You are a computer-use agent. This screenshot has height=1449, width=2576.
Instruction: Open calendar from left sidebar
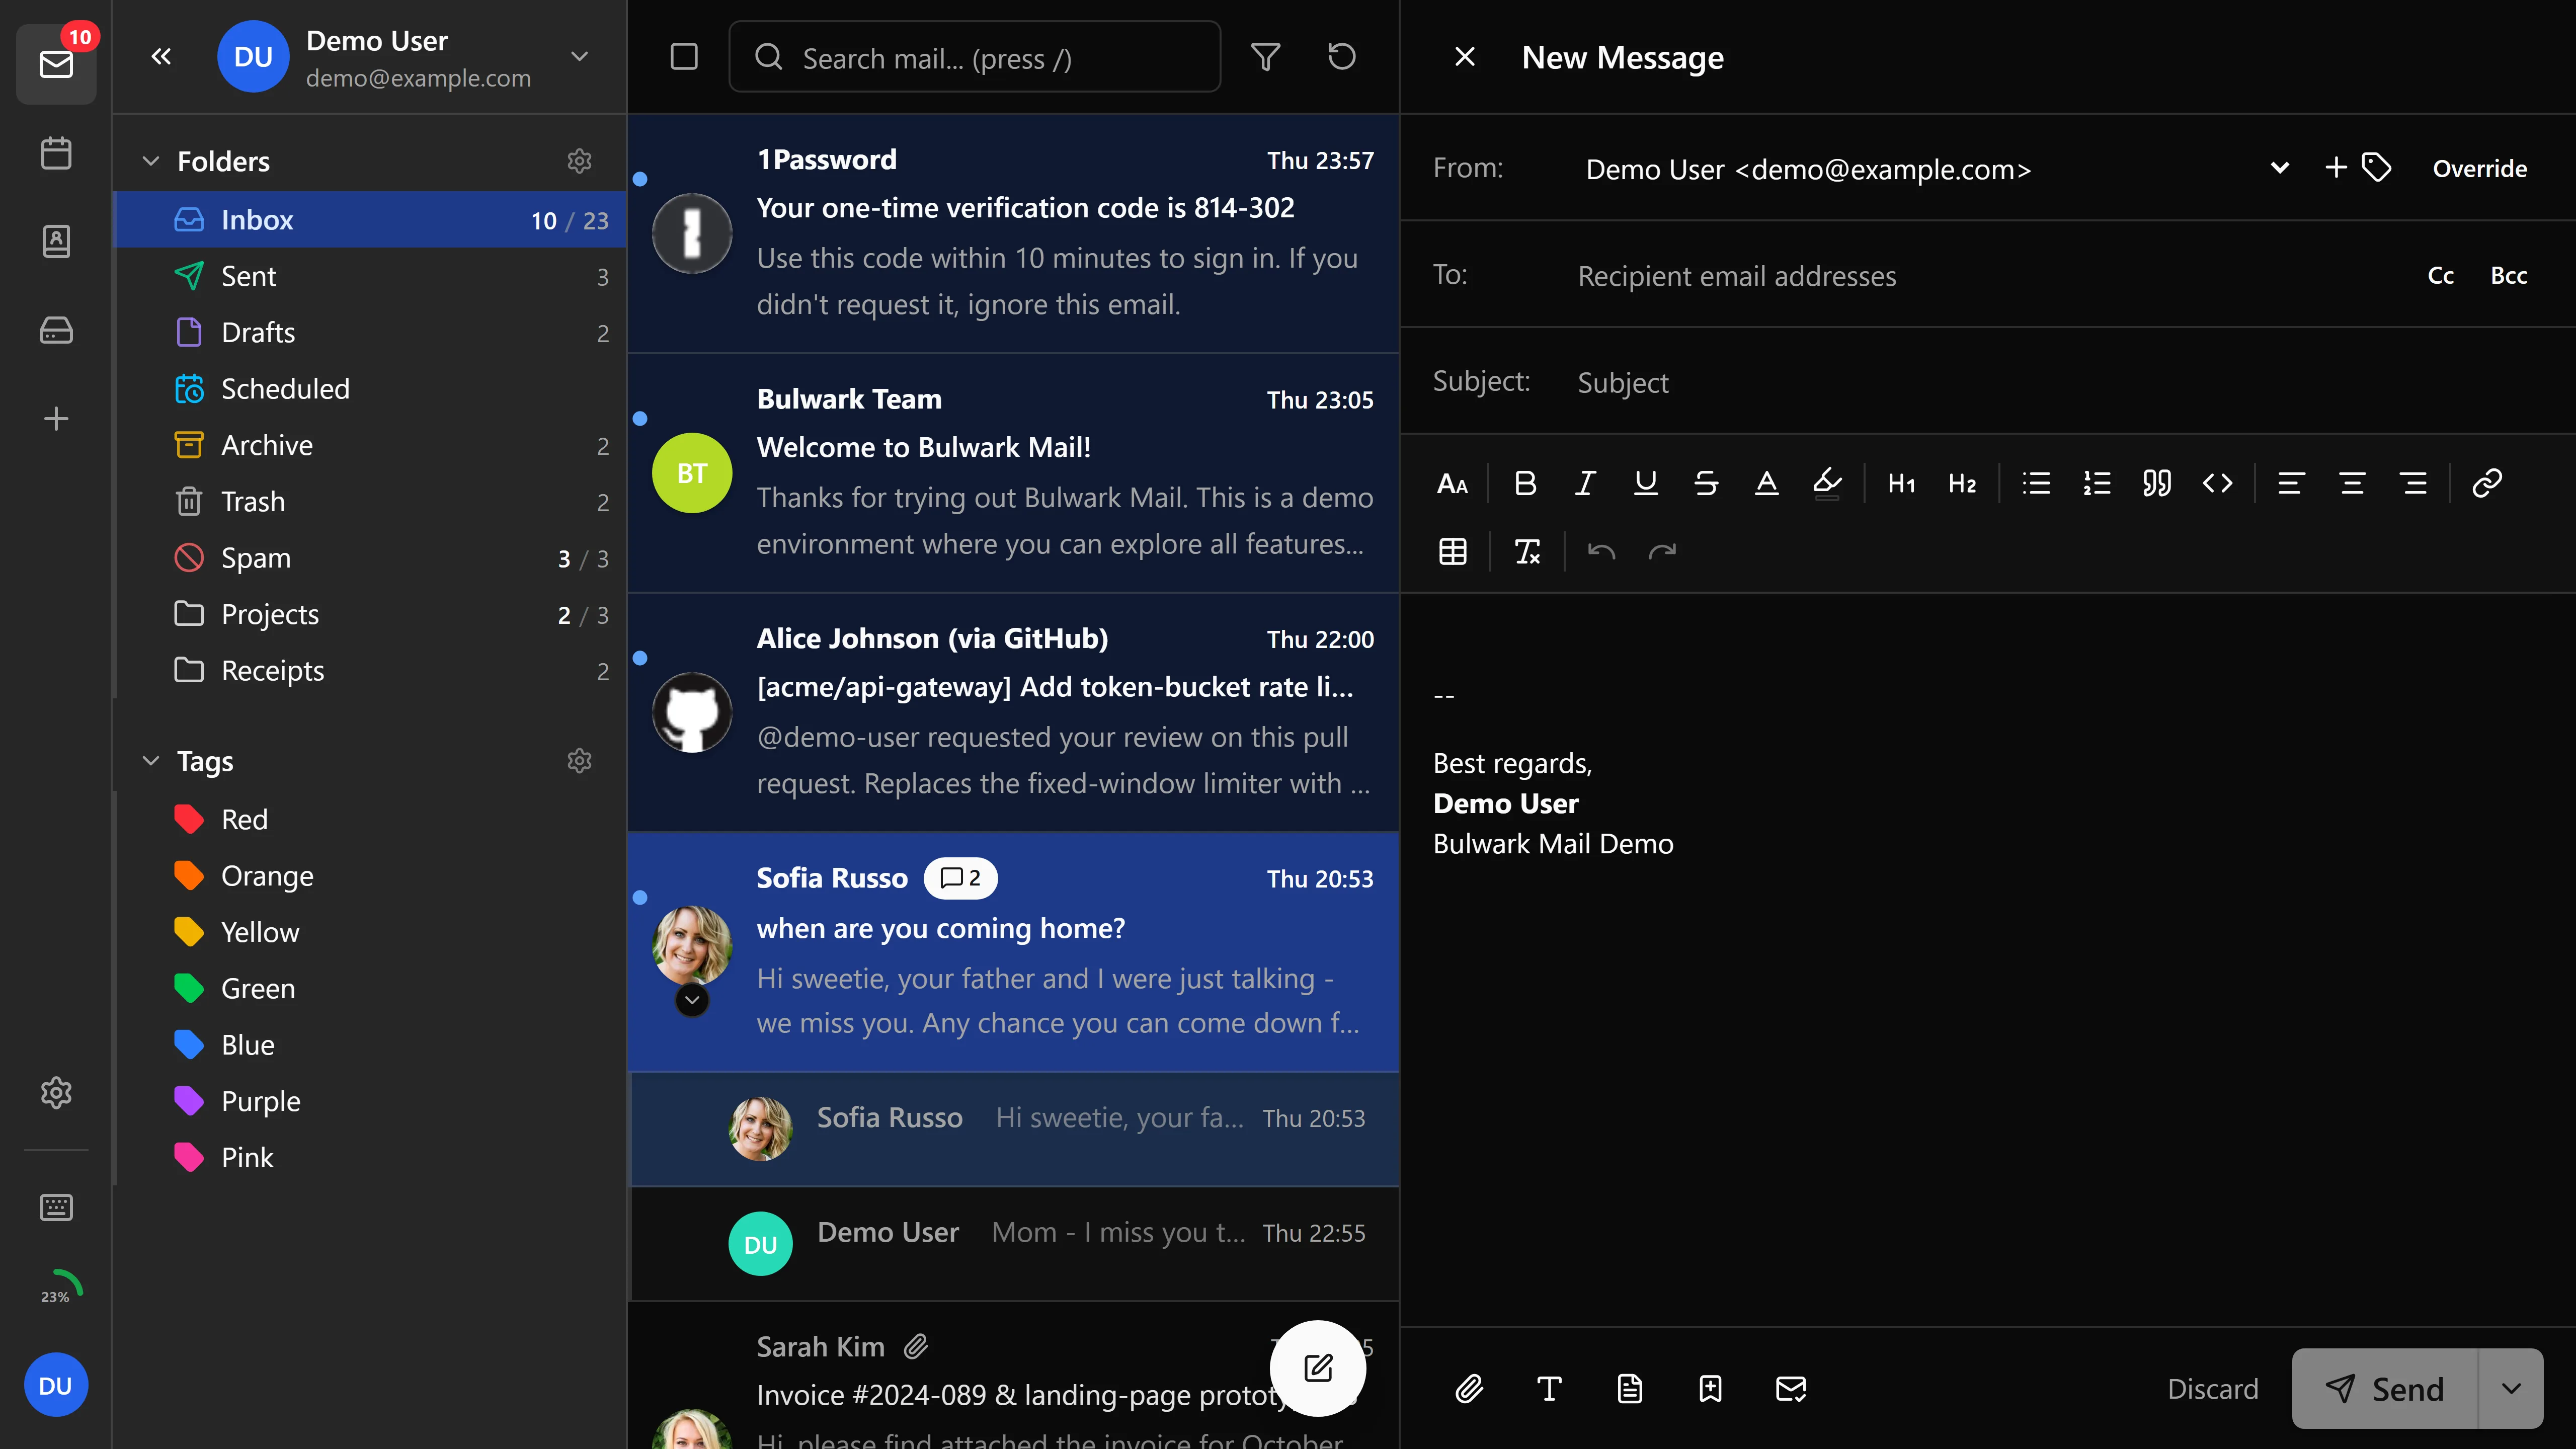pyautogui.click(x=56, y=153)
